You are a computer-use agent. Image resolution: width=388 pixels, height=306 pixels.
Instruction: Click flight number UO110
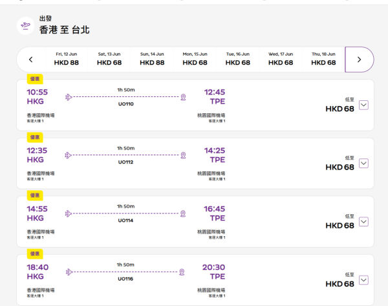[125, 104]
